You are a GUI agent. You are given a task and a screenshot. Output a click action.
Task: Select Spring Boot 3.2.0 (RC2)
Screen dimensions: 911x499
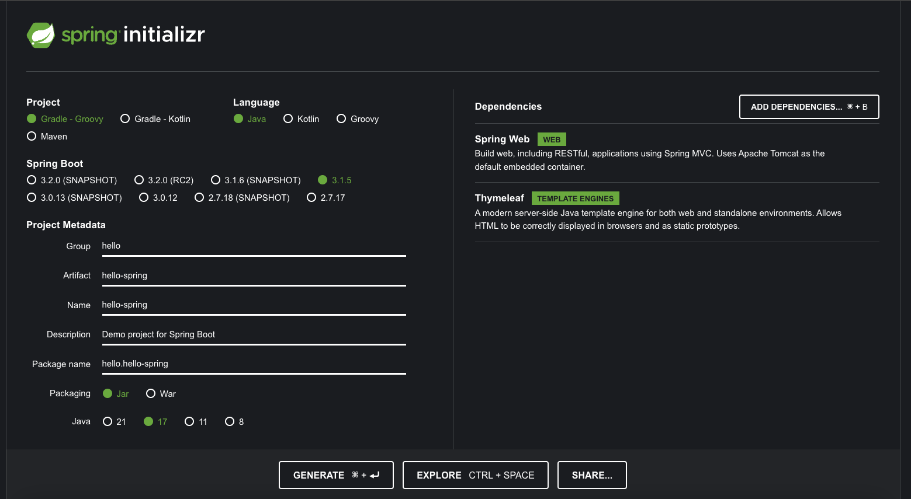click(x=164, y=180)
